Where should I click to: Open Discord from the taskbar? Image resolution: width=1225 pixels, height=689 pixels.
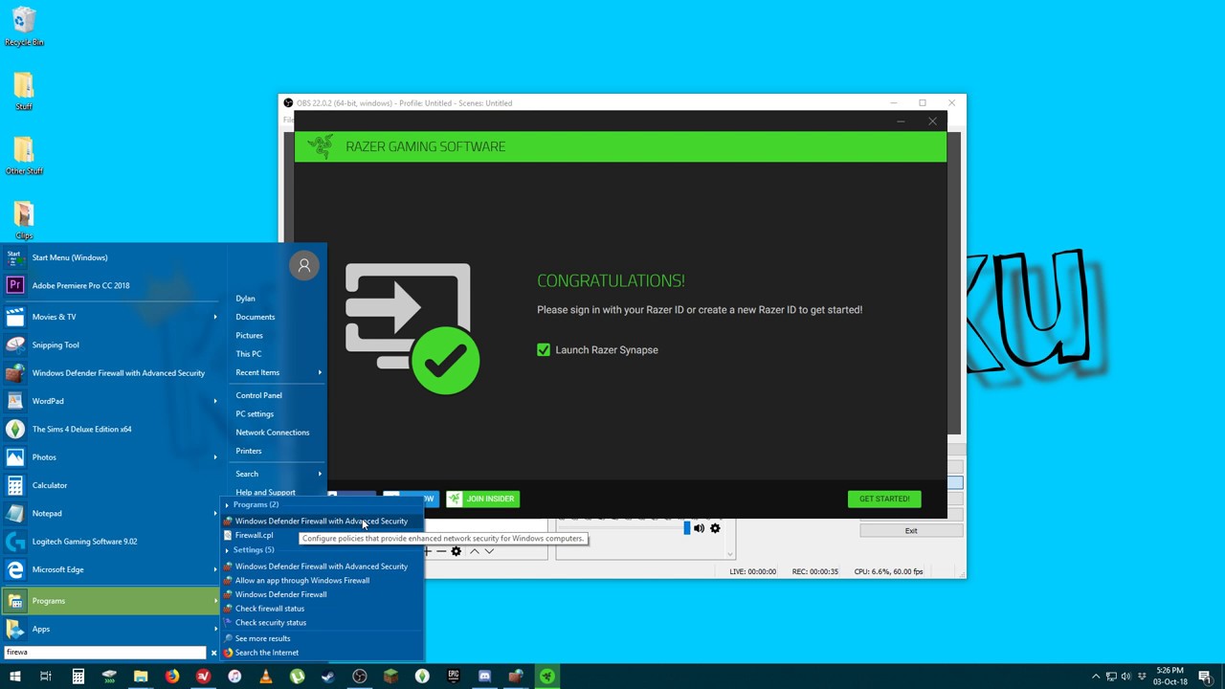[x=484, y=677]
